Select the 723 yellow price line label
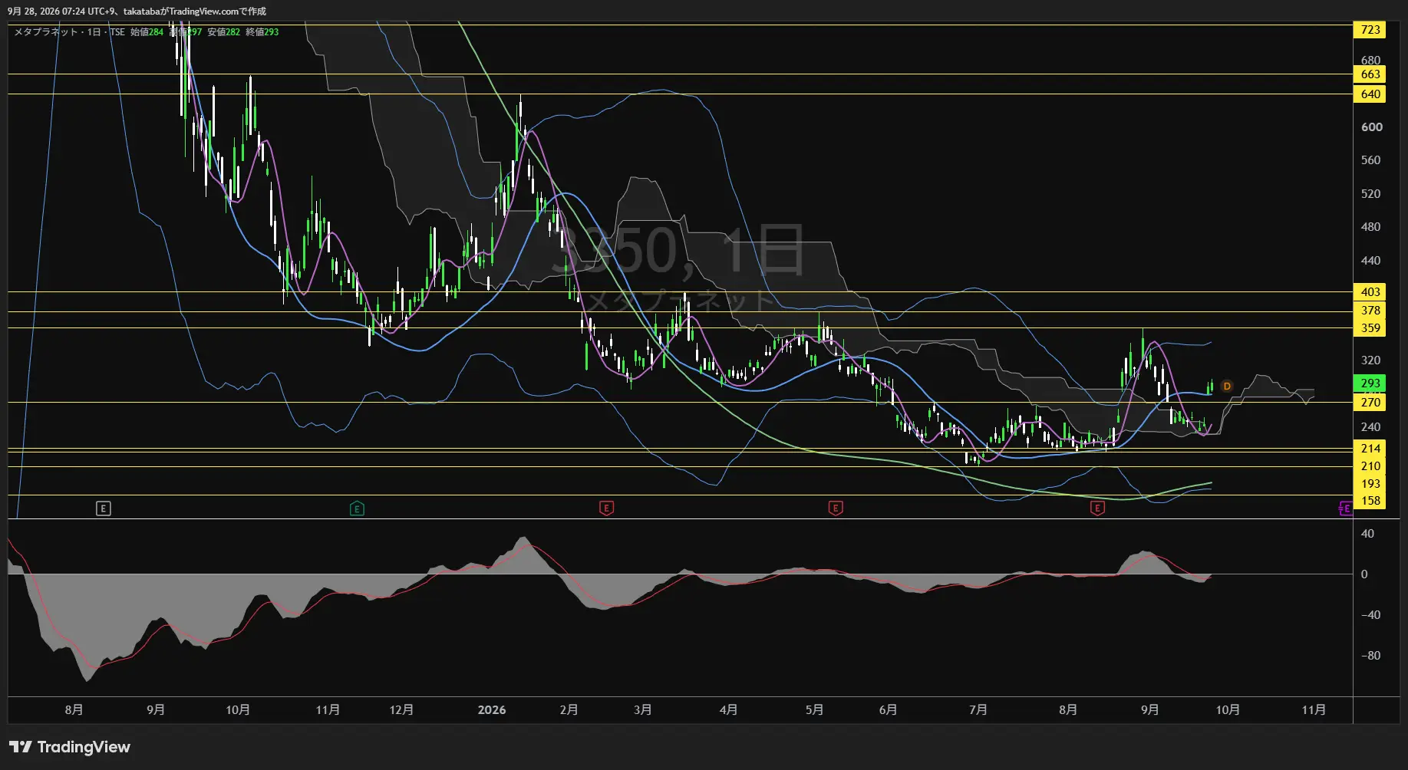 click(x=1370, y=29)
